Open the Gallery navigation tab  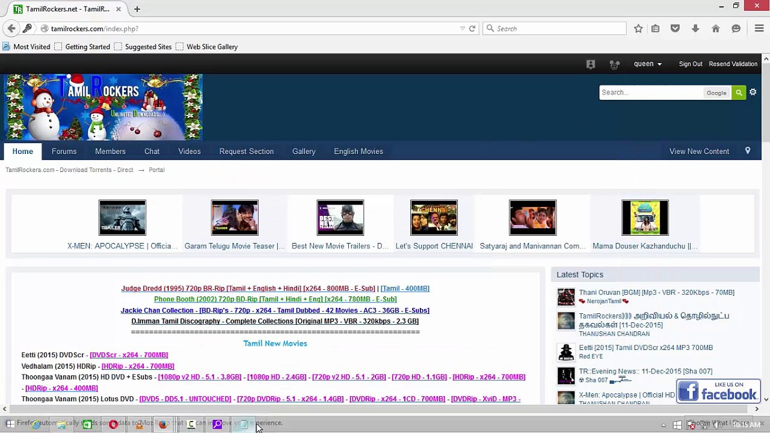tap(304, 152)
